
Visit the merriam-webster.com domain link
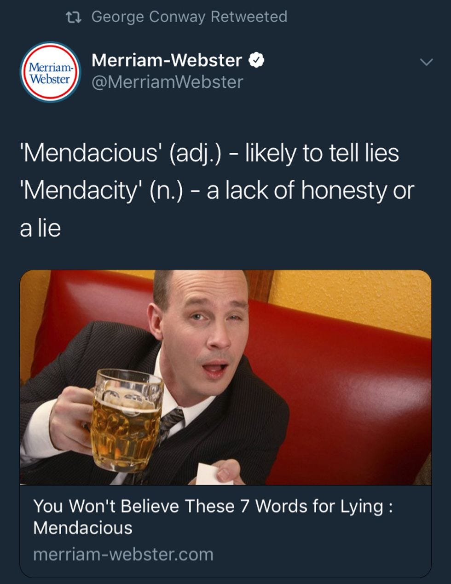click(123, 555)
